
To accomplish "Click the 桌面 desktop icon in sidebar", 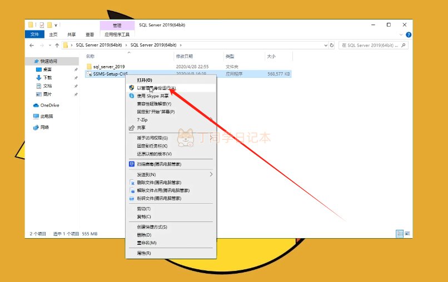I will [x=39, y=69].
